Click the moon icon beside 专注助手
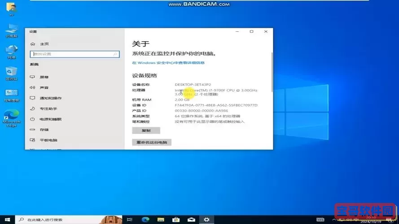Viewport: 399px width, 224px height. pyautogui.click(x=32, y=108)
